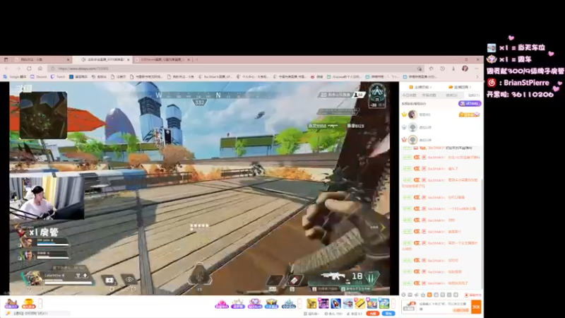Select the first leaderboard tab in sidebar
Screen dimensions: 565x318
click(x=409, y=95)
